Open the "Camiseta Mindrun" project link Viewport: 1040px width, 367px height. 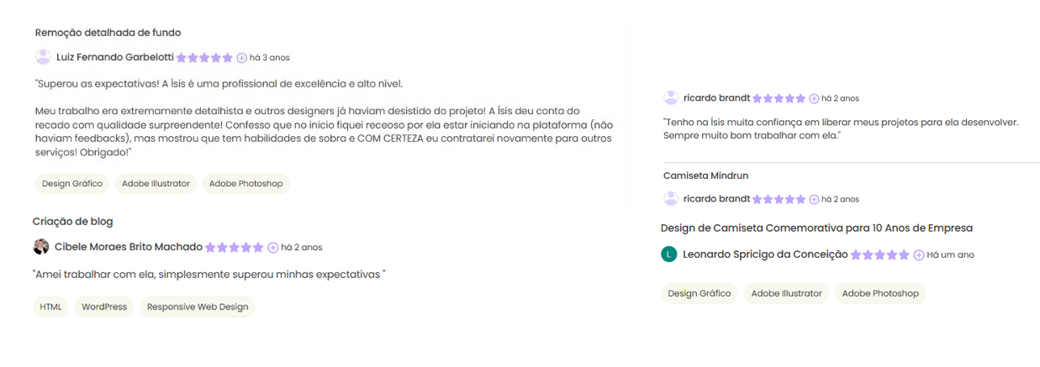coord(705,176)
